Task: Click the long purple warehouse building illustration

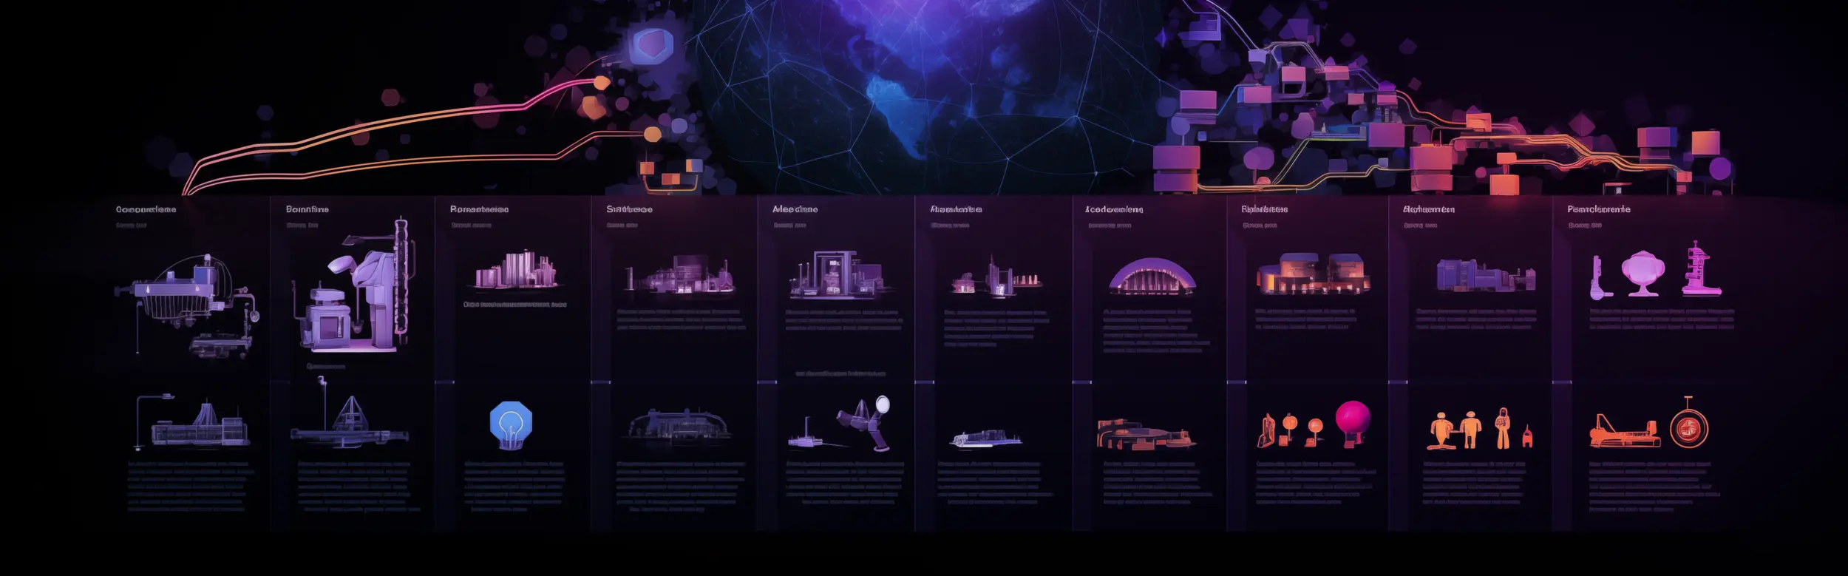Action: [1485, 275]
